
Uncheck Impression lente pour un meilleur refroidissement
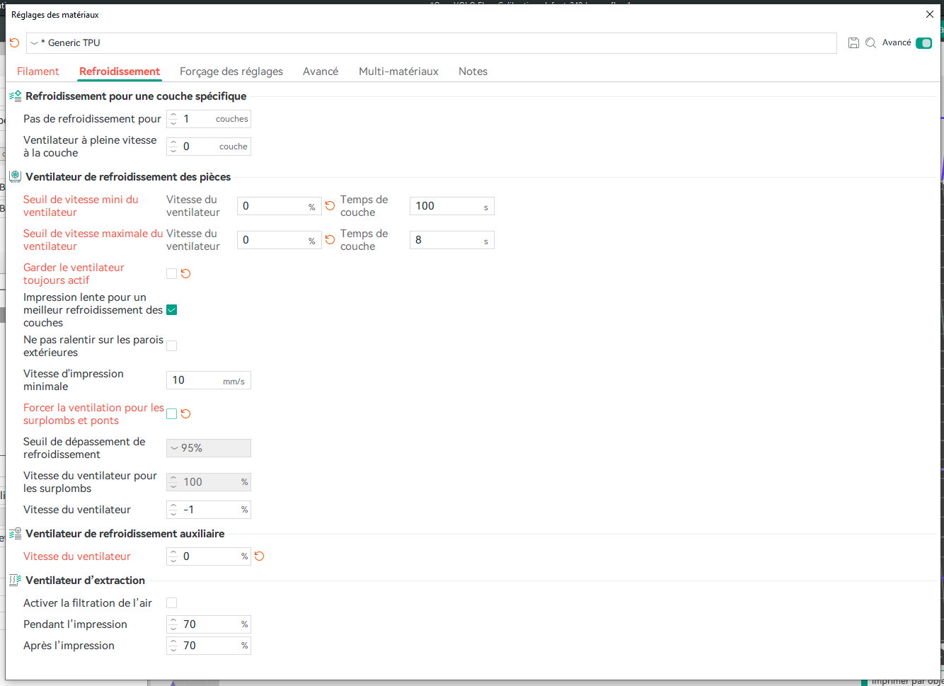click(x=171, y=310)
